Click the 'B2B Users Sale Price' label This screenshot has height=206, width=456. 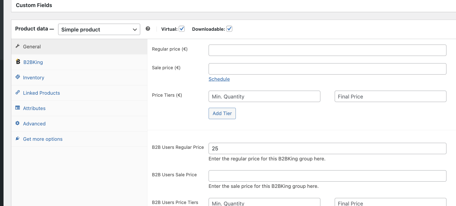coord(174,175)
